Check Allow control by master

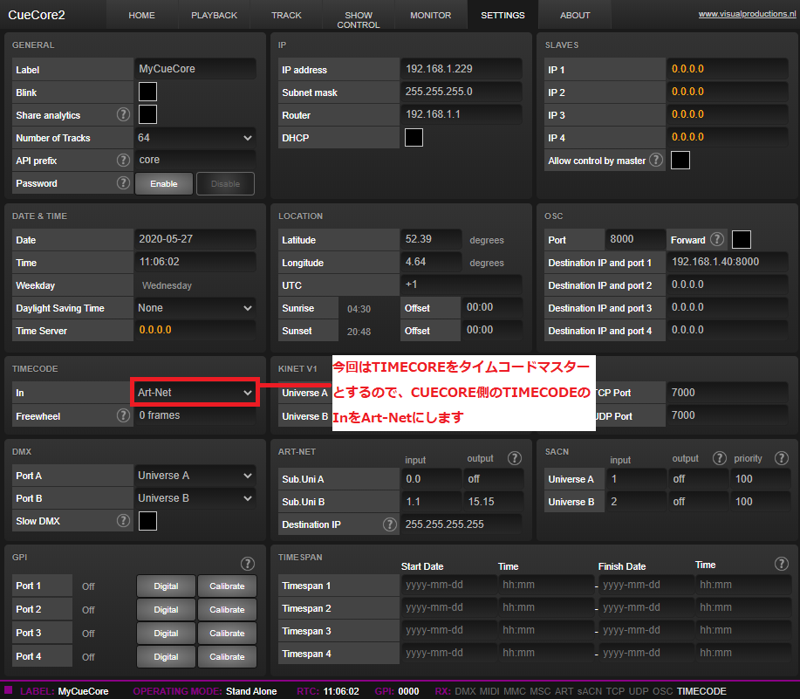[x=680, y=161]
